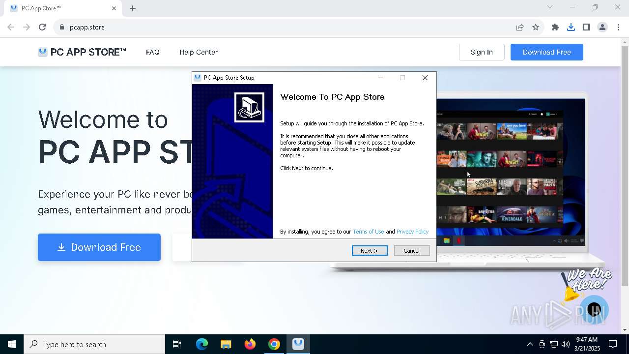Open the chat widget bubble
The height and width of the screenshot is (354, 629).
click(594, 310)
